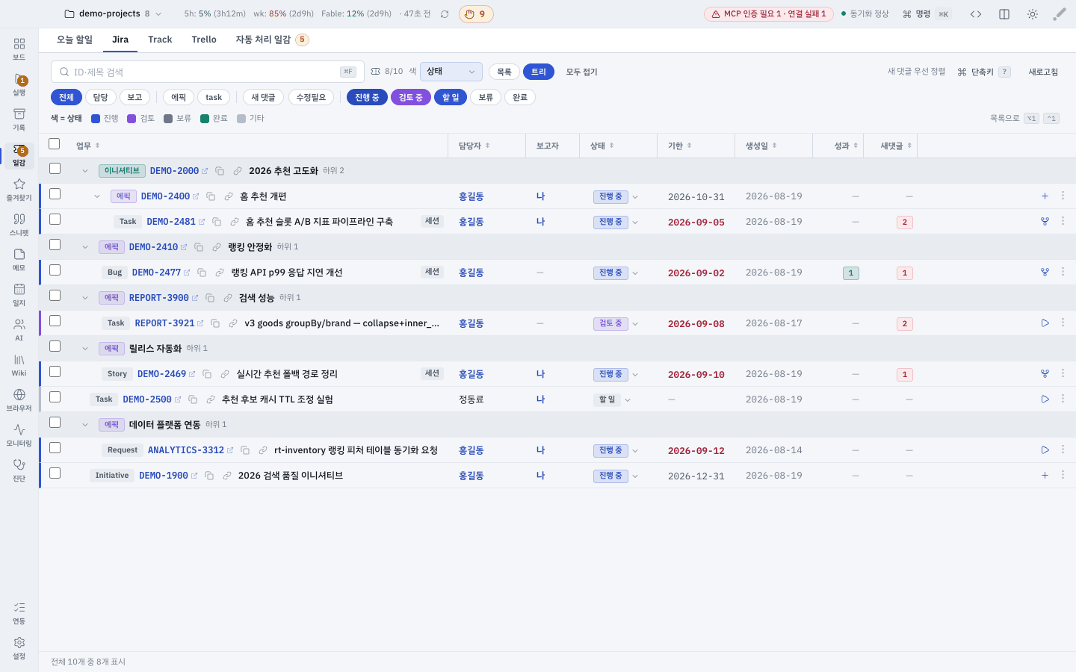This screenshot has height=672, width=1076.
Task: Click the refresh sync icon in top bar
Action: [x=445, y=14]
